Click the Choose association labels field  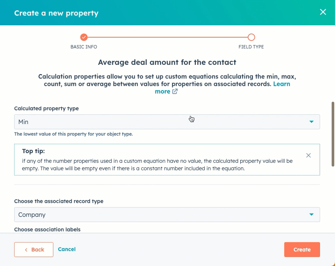tap(47, 229)
